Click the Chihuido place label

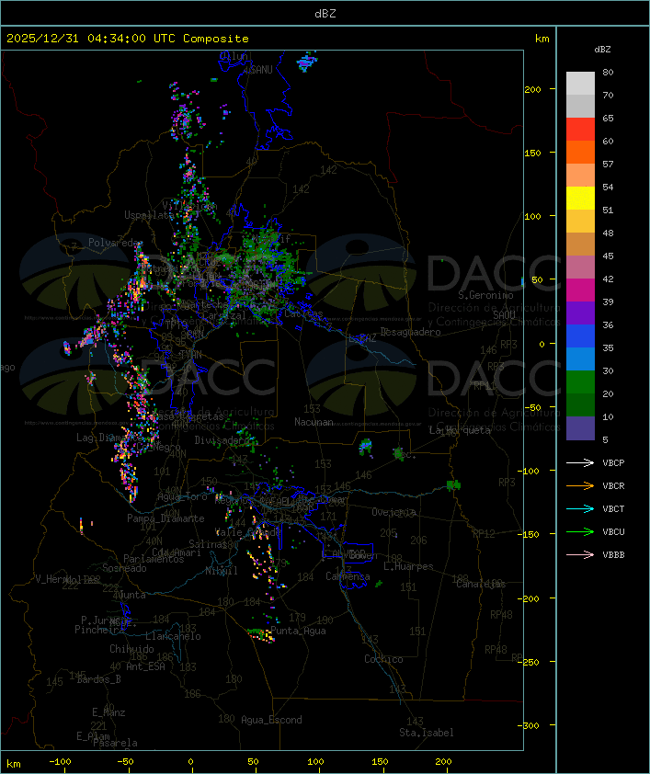pos(131,649)
